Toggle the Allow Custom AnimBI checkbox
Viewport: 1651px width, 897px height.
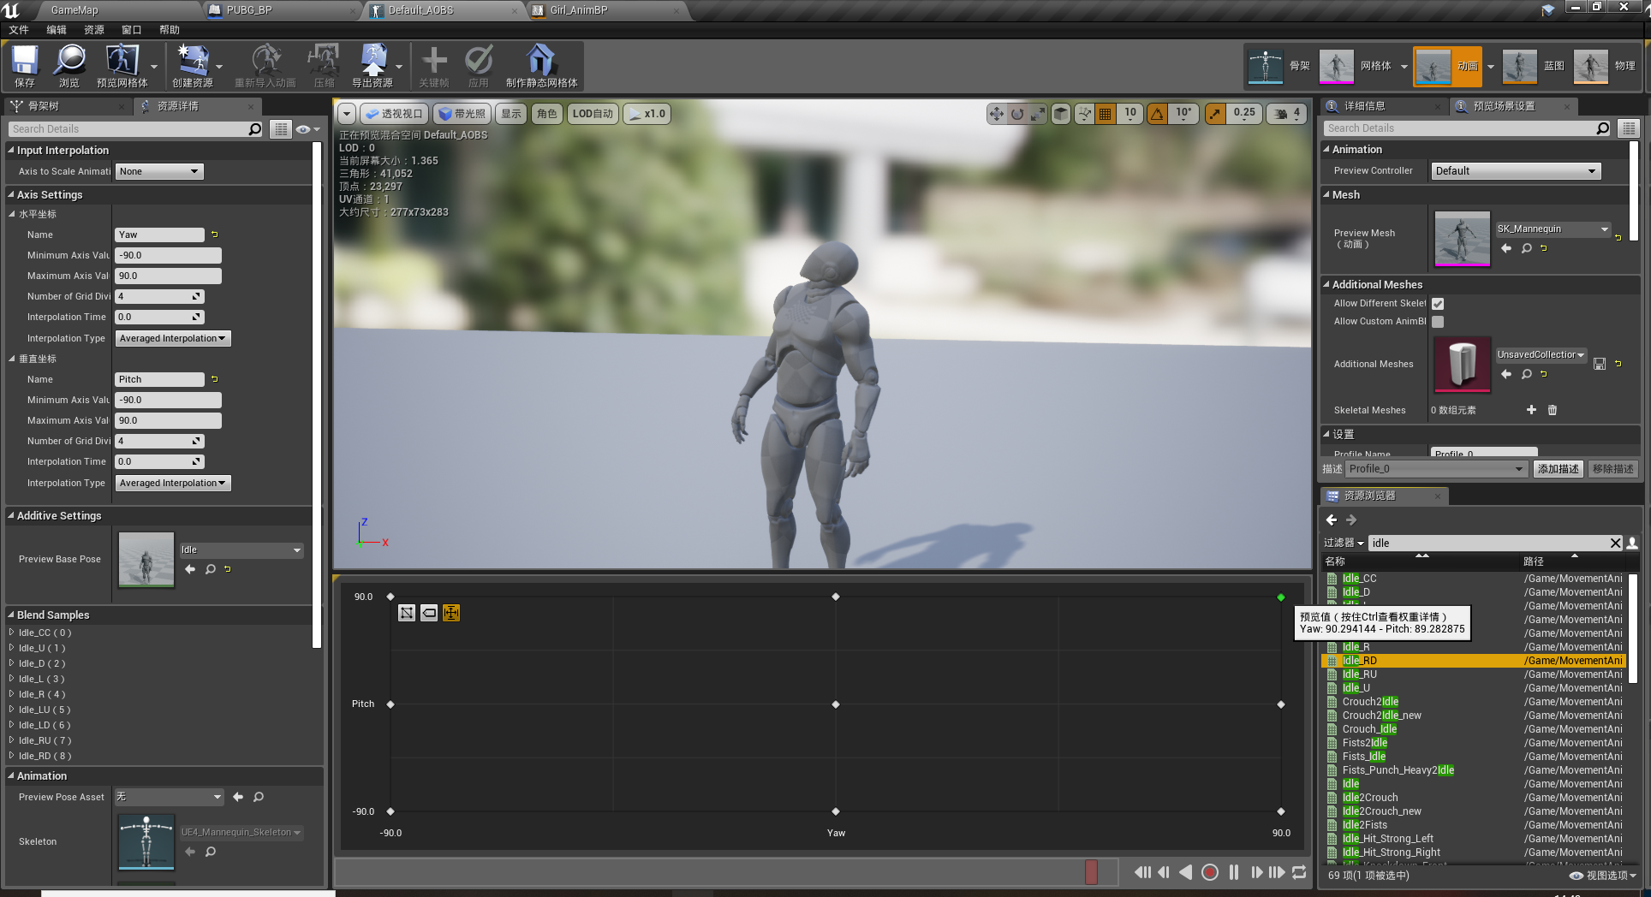coord(1437,321)
